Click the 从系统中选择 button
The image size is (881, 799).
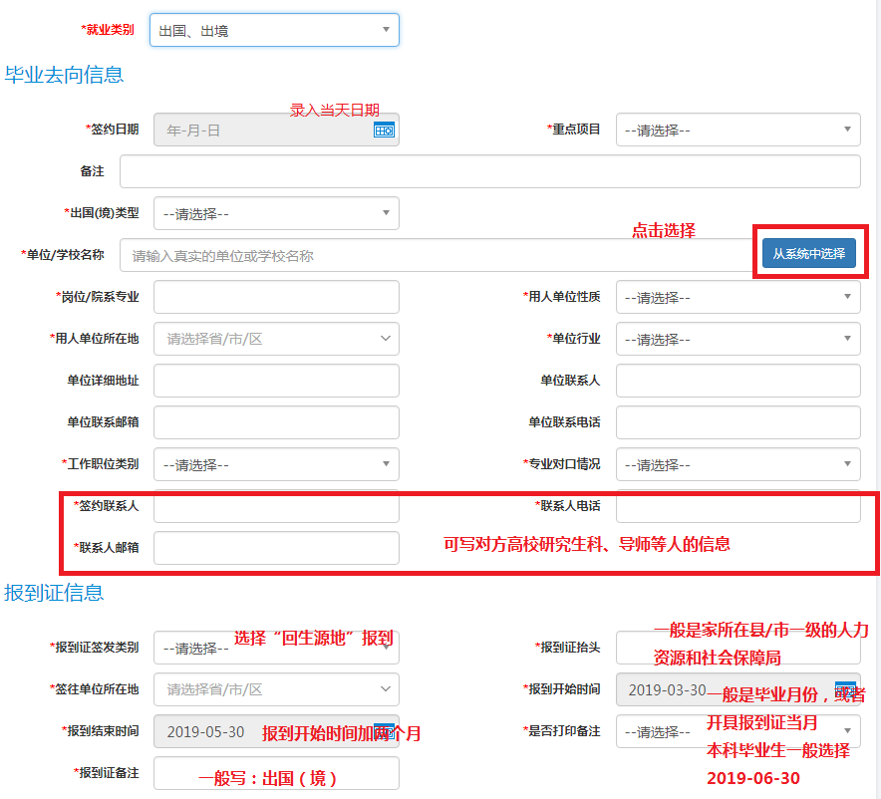click(x=808, y=253)
